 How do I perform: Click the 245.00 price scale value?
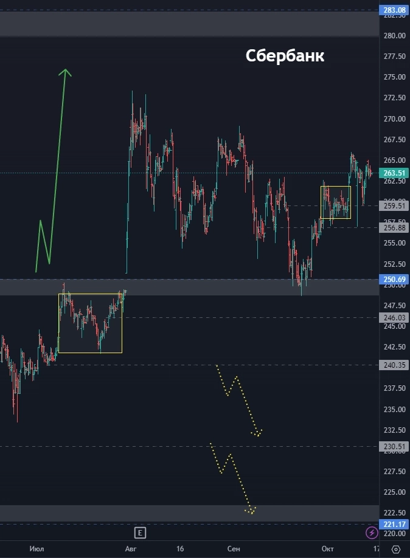[394, 326]
